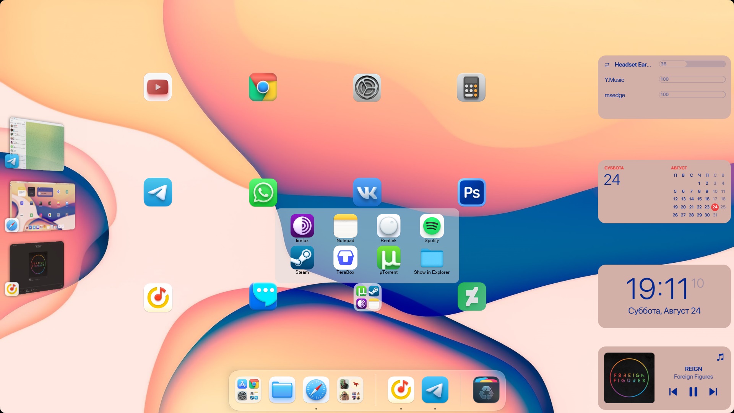Click the Суббота, Август 24 date text
The width and height of the screenshot is (734, 413).
point(664,311)
